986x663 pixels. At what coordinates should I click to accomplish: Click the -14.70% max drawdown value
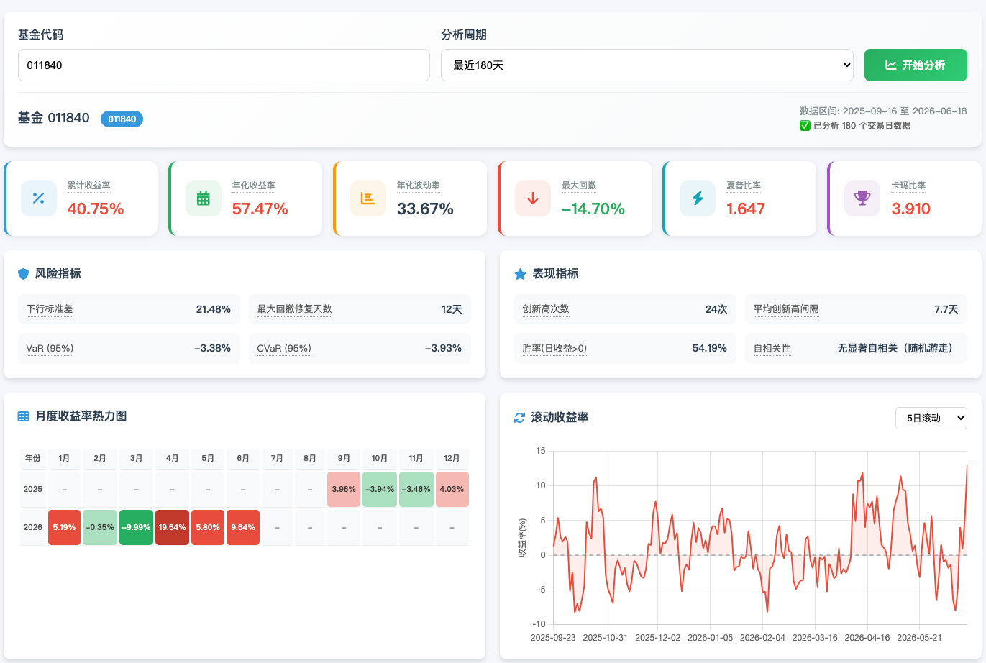click(593, 209)
